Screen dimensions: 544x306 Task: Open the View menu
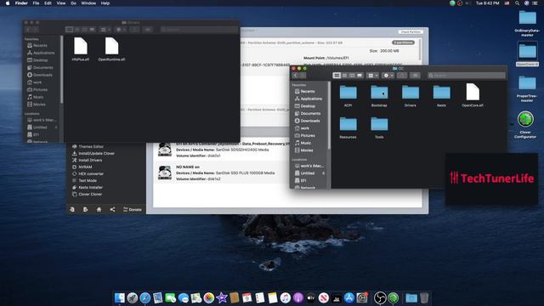pos(61,3)
